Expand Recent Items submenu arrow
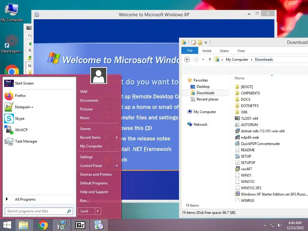 117,137
